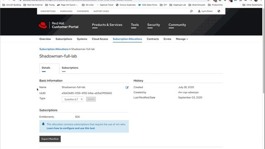Go to the Cloud Access tab
This screenshot has height=149, width=265.
click(x=100, y=39)
